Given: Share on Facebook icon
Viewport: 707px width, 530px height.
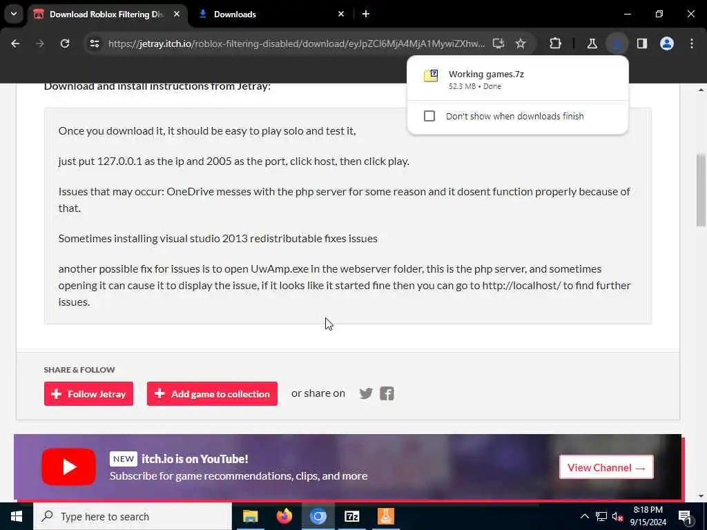Looking at the screenshot, I should pyautogui.click(x=387, y=393).
